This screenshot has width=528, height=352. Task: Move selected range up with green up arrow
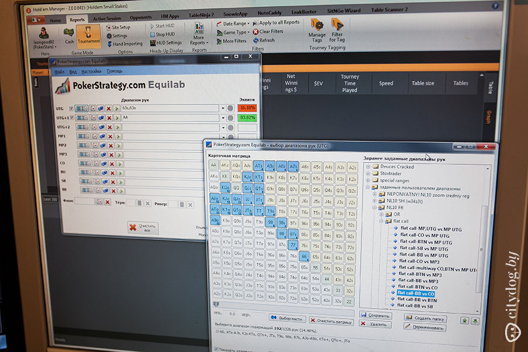(x=465, y=320)
